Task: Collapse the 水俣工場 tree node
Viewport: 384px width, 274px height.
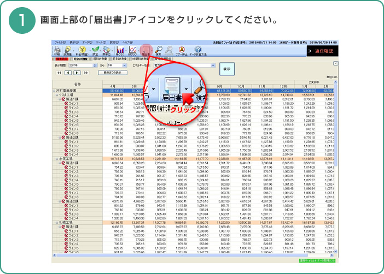Action: [57, 159]
